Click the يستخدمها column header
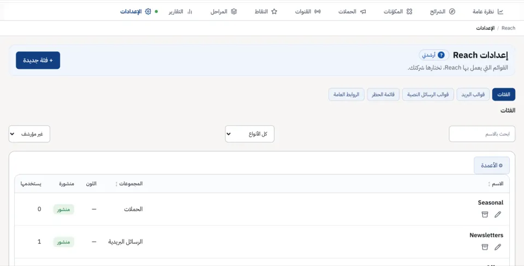This screenshot has height=266, width=524. pyautogui.click(x=31, y=184)
